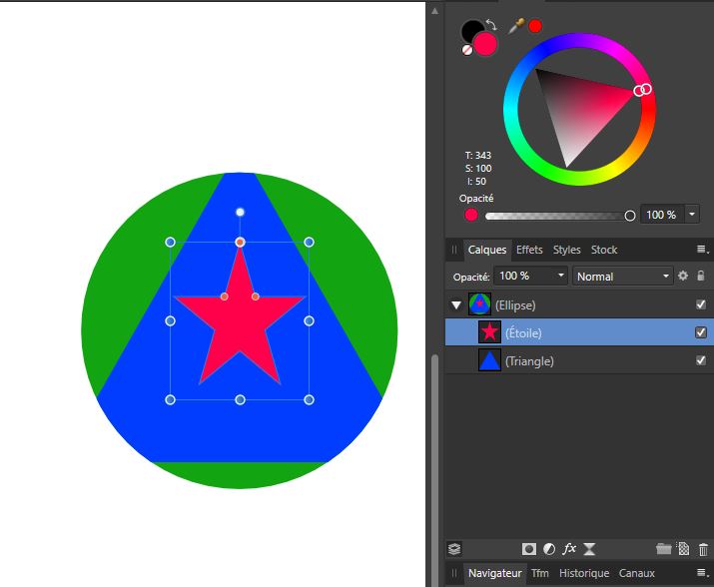This screenshot has height=587, width=714.
Task: Select the (Étoile) layer
Action: (x=579, y=332)
